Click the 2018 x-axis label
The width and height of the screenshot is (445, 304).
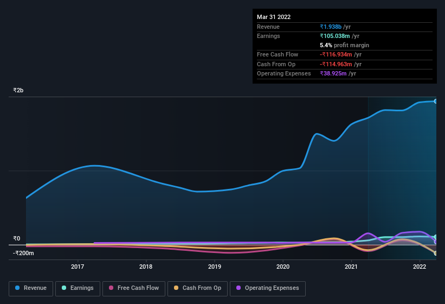pyautogui.click(x=146, y=267)
